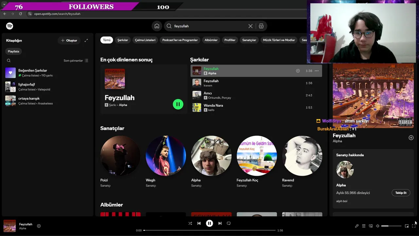This screenshot has height=236, width=419.
Task: Click the Spotify logo
Action: click(9, 26)
